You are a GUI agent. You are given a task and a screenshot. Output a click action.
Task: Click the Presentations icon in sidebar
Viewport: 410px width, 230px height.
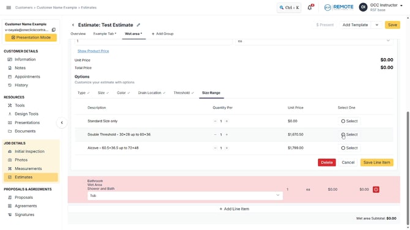[x=10, y=122]
